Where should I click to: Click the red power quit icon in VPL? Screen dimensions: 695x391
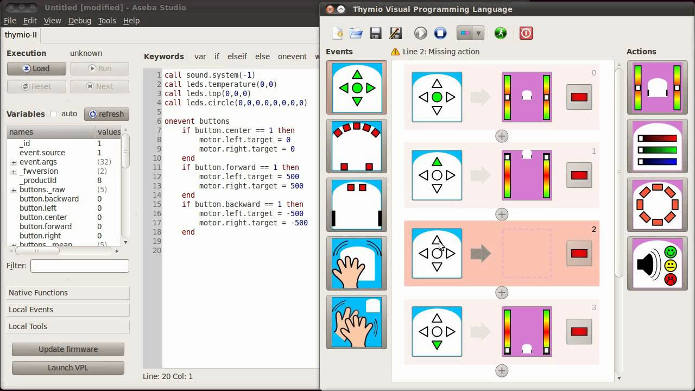(526, 33)
